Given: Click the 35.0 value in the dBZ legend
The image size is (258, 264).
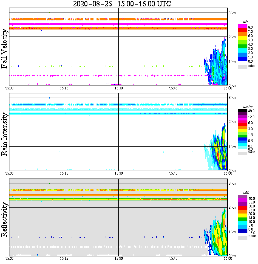Looking at the screenshot, I should pos(252,202).
